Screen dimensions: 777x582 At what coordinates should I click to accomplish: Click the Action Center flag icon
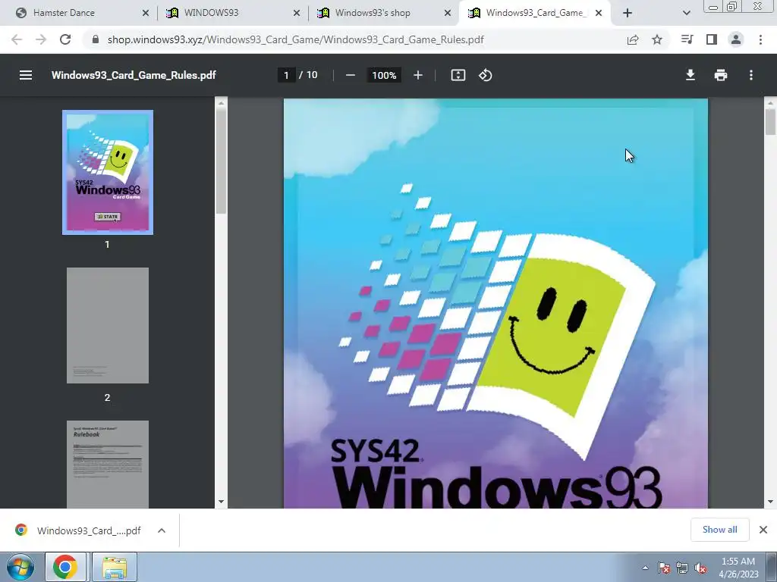pos(664,568)
